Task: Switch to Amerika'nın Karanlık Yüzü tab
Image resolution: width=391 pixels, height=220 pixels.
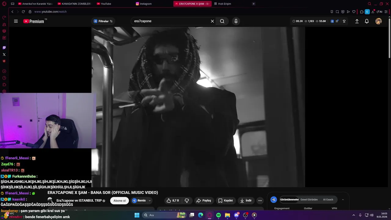Action: [x=35, y=4]
